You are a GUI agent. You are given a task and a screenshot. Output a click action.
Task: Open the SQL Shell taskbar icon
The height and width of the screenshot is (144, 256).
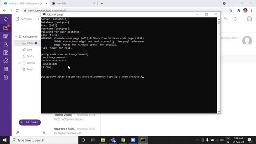coord(143,140)
